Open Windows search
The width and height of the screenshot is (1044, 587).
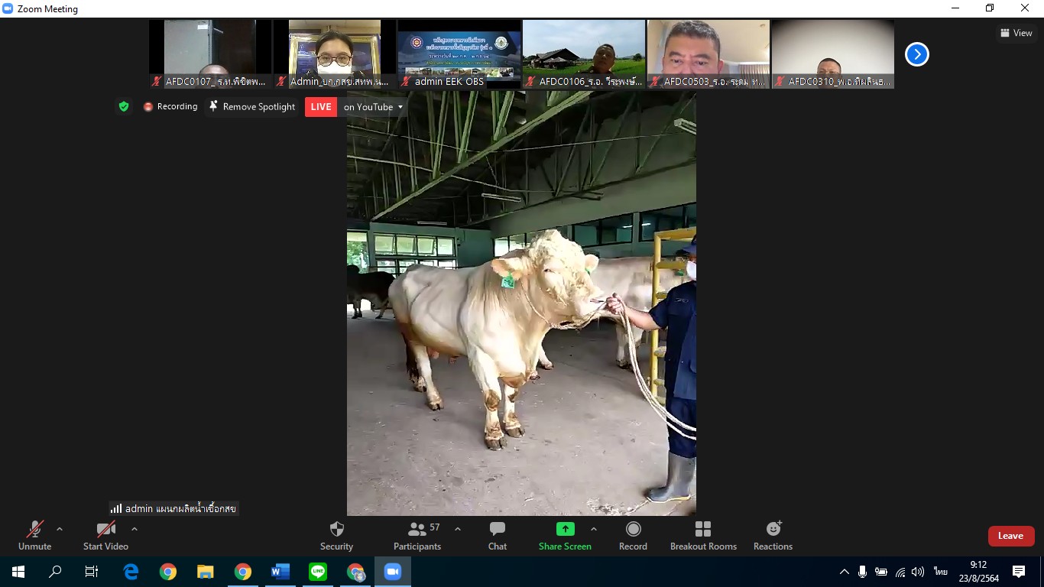click(x=55, y=572)
